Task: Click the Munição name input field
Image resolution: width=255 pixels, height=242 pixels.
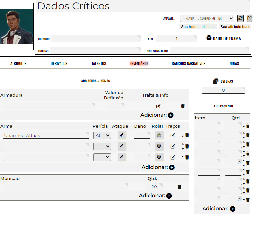Action: (65, 187)
